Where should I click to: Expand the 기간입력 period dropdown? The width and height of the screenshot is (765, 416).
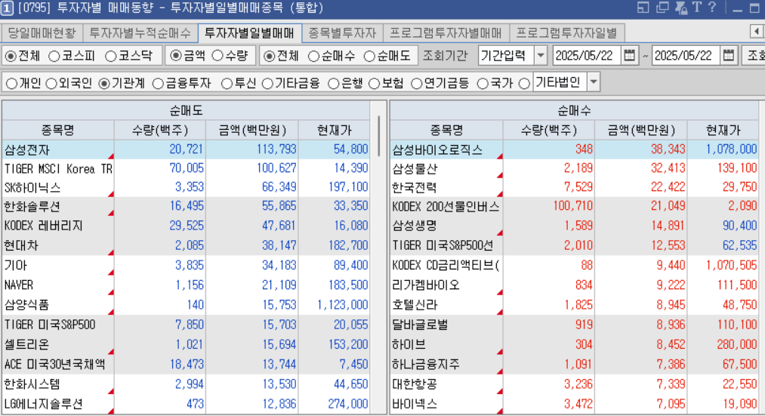541,55
